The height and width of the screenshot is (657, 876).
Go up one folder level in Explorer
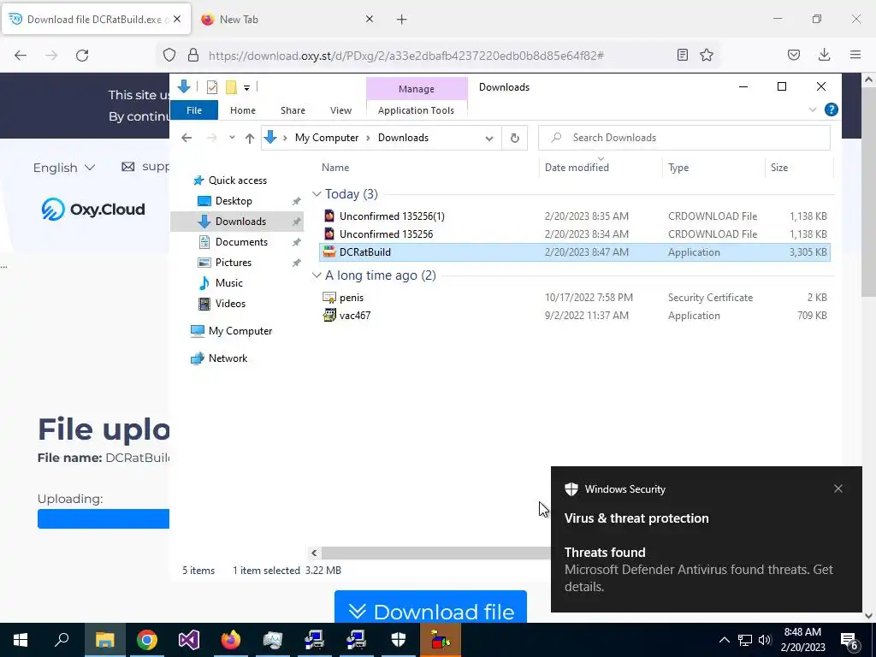(249, 138)
